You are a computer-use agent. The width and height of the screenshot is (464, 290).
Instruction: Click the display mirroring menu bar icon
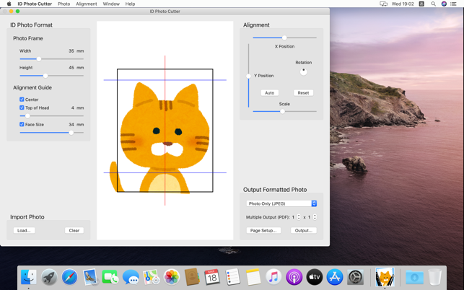pos(383,4)
